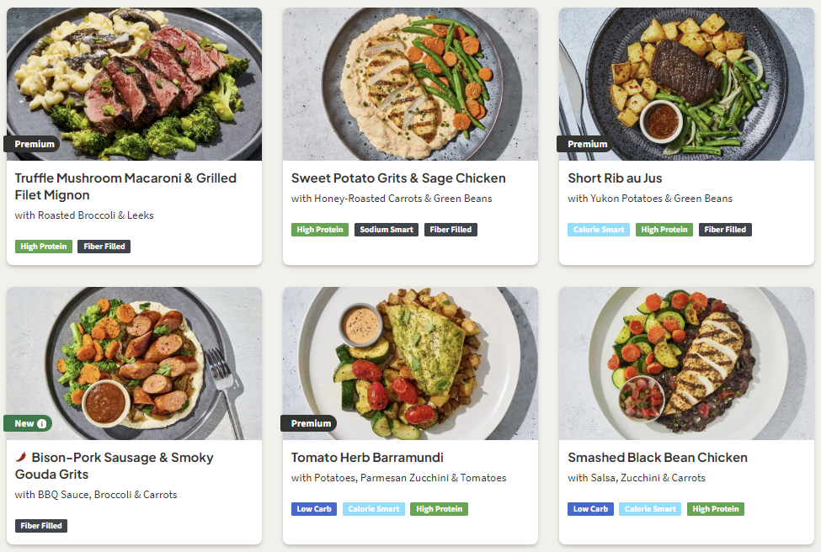
Task: Click the Truffle Mushroom Macaroni & Grilled Filet Mignon title
Action: [125, 187]
